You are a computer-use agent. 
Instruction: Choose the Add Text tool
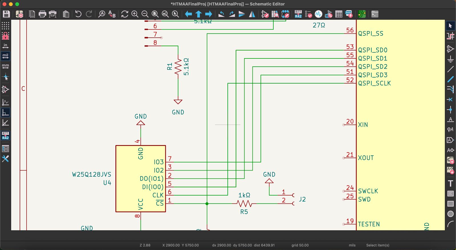pos(450,183)
